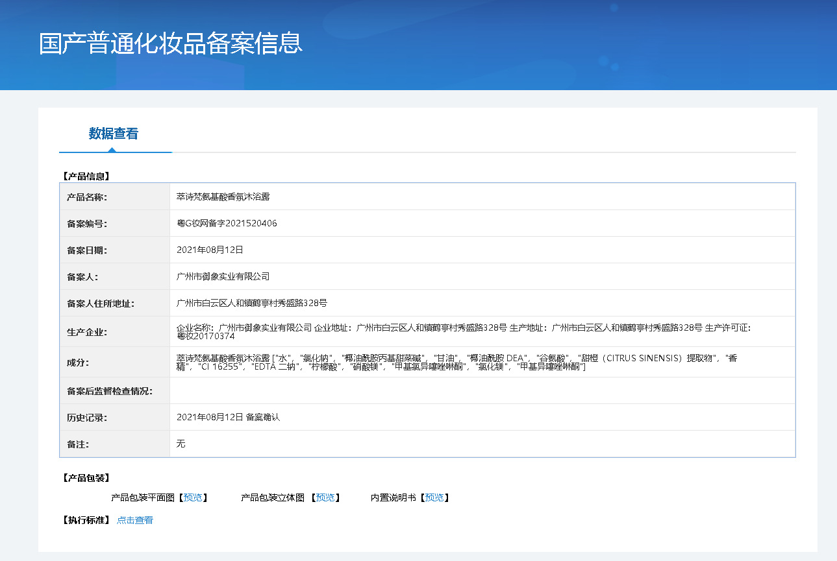This screenshot has height=561, width=837.
Task: Click the filing date 2021年08月12日 value
Action: pyautogui.click(x=210, y=250)
